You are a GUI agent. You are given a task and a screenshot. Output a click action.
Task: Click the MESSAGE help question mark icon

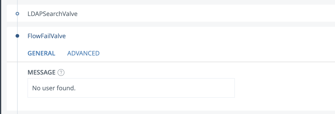pos(61,72)
